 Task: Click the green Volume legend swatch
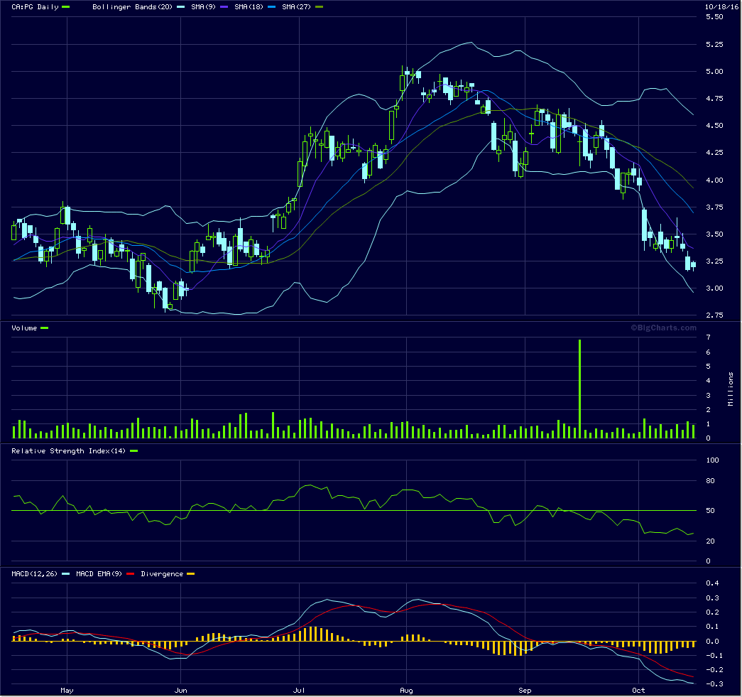[x=45, y=328]
